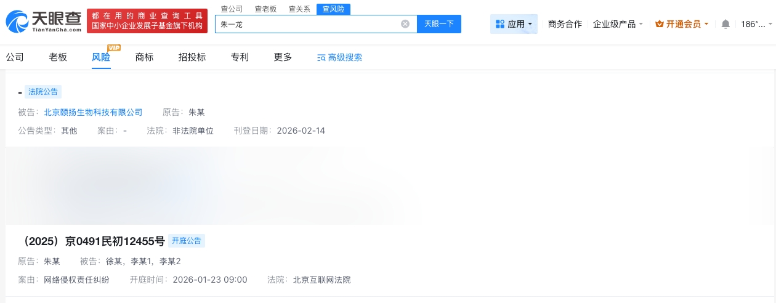The width and height of the screenshot is (776, 303).
Task: Click 网络侵权责任纠纷 case reason
Action: point(76,280)
